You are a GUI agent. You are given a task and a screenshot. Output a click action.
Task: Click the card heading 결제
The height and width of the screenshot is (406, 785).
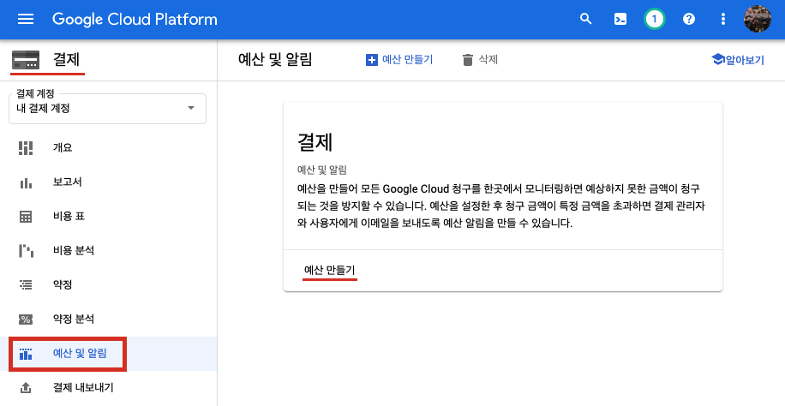click(315, 142)
